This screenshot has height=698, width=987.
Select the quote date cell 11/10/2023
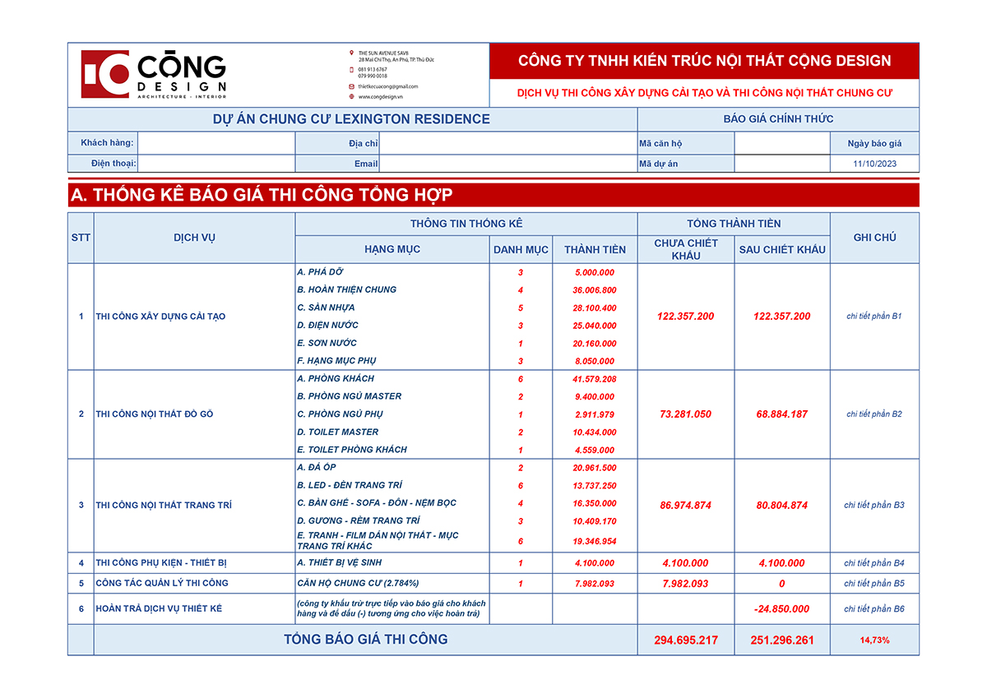874,164
